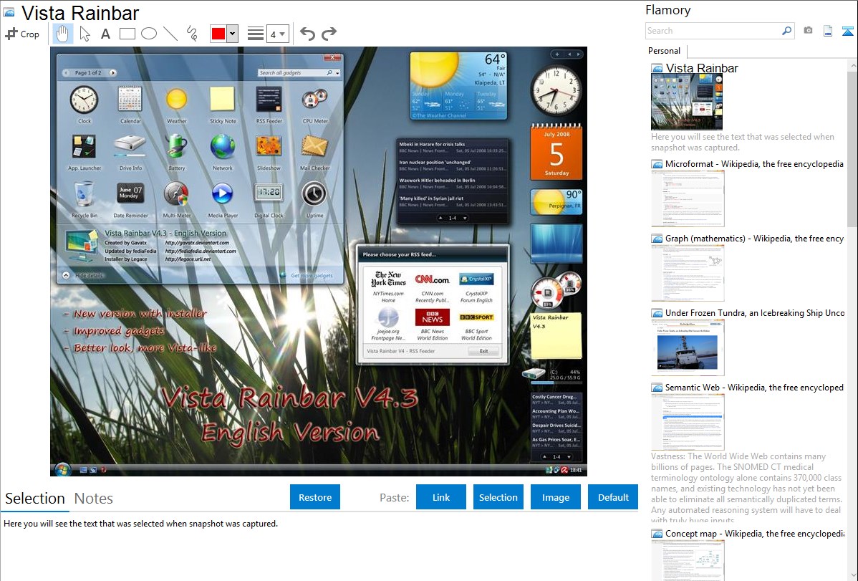Click the Recycle Bin gadget icon in snapshot
Screen dimensions: 858x581
click(84, 194)
